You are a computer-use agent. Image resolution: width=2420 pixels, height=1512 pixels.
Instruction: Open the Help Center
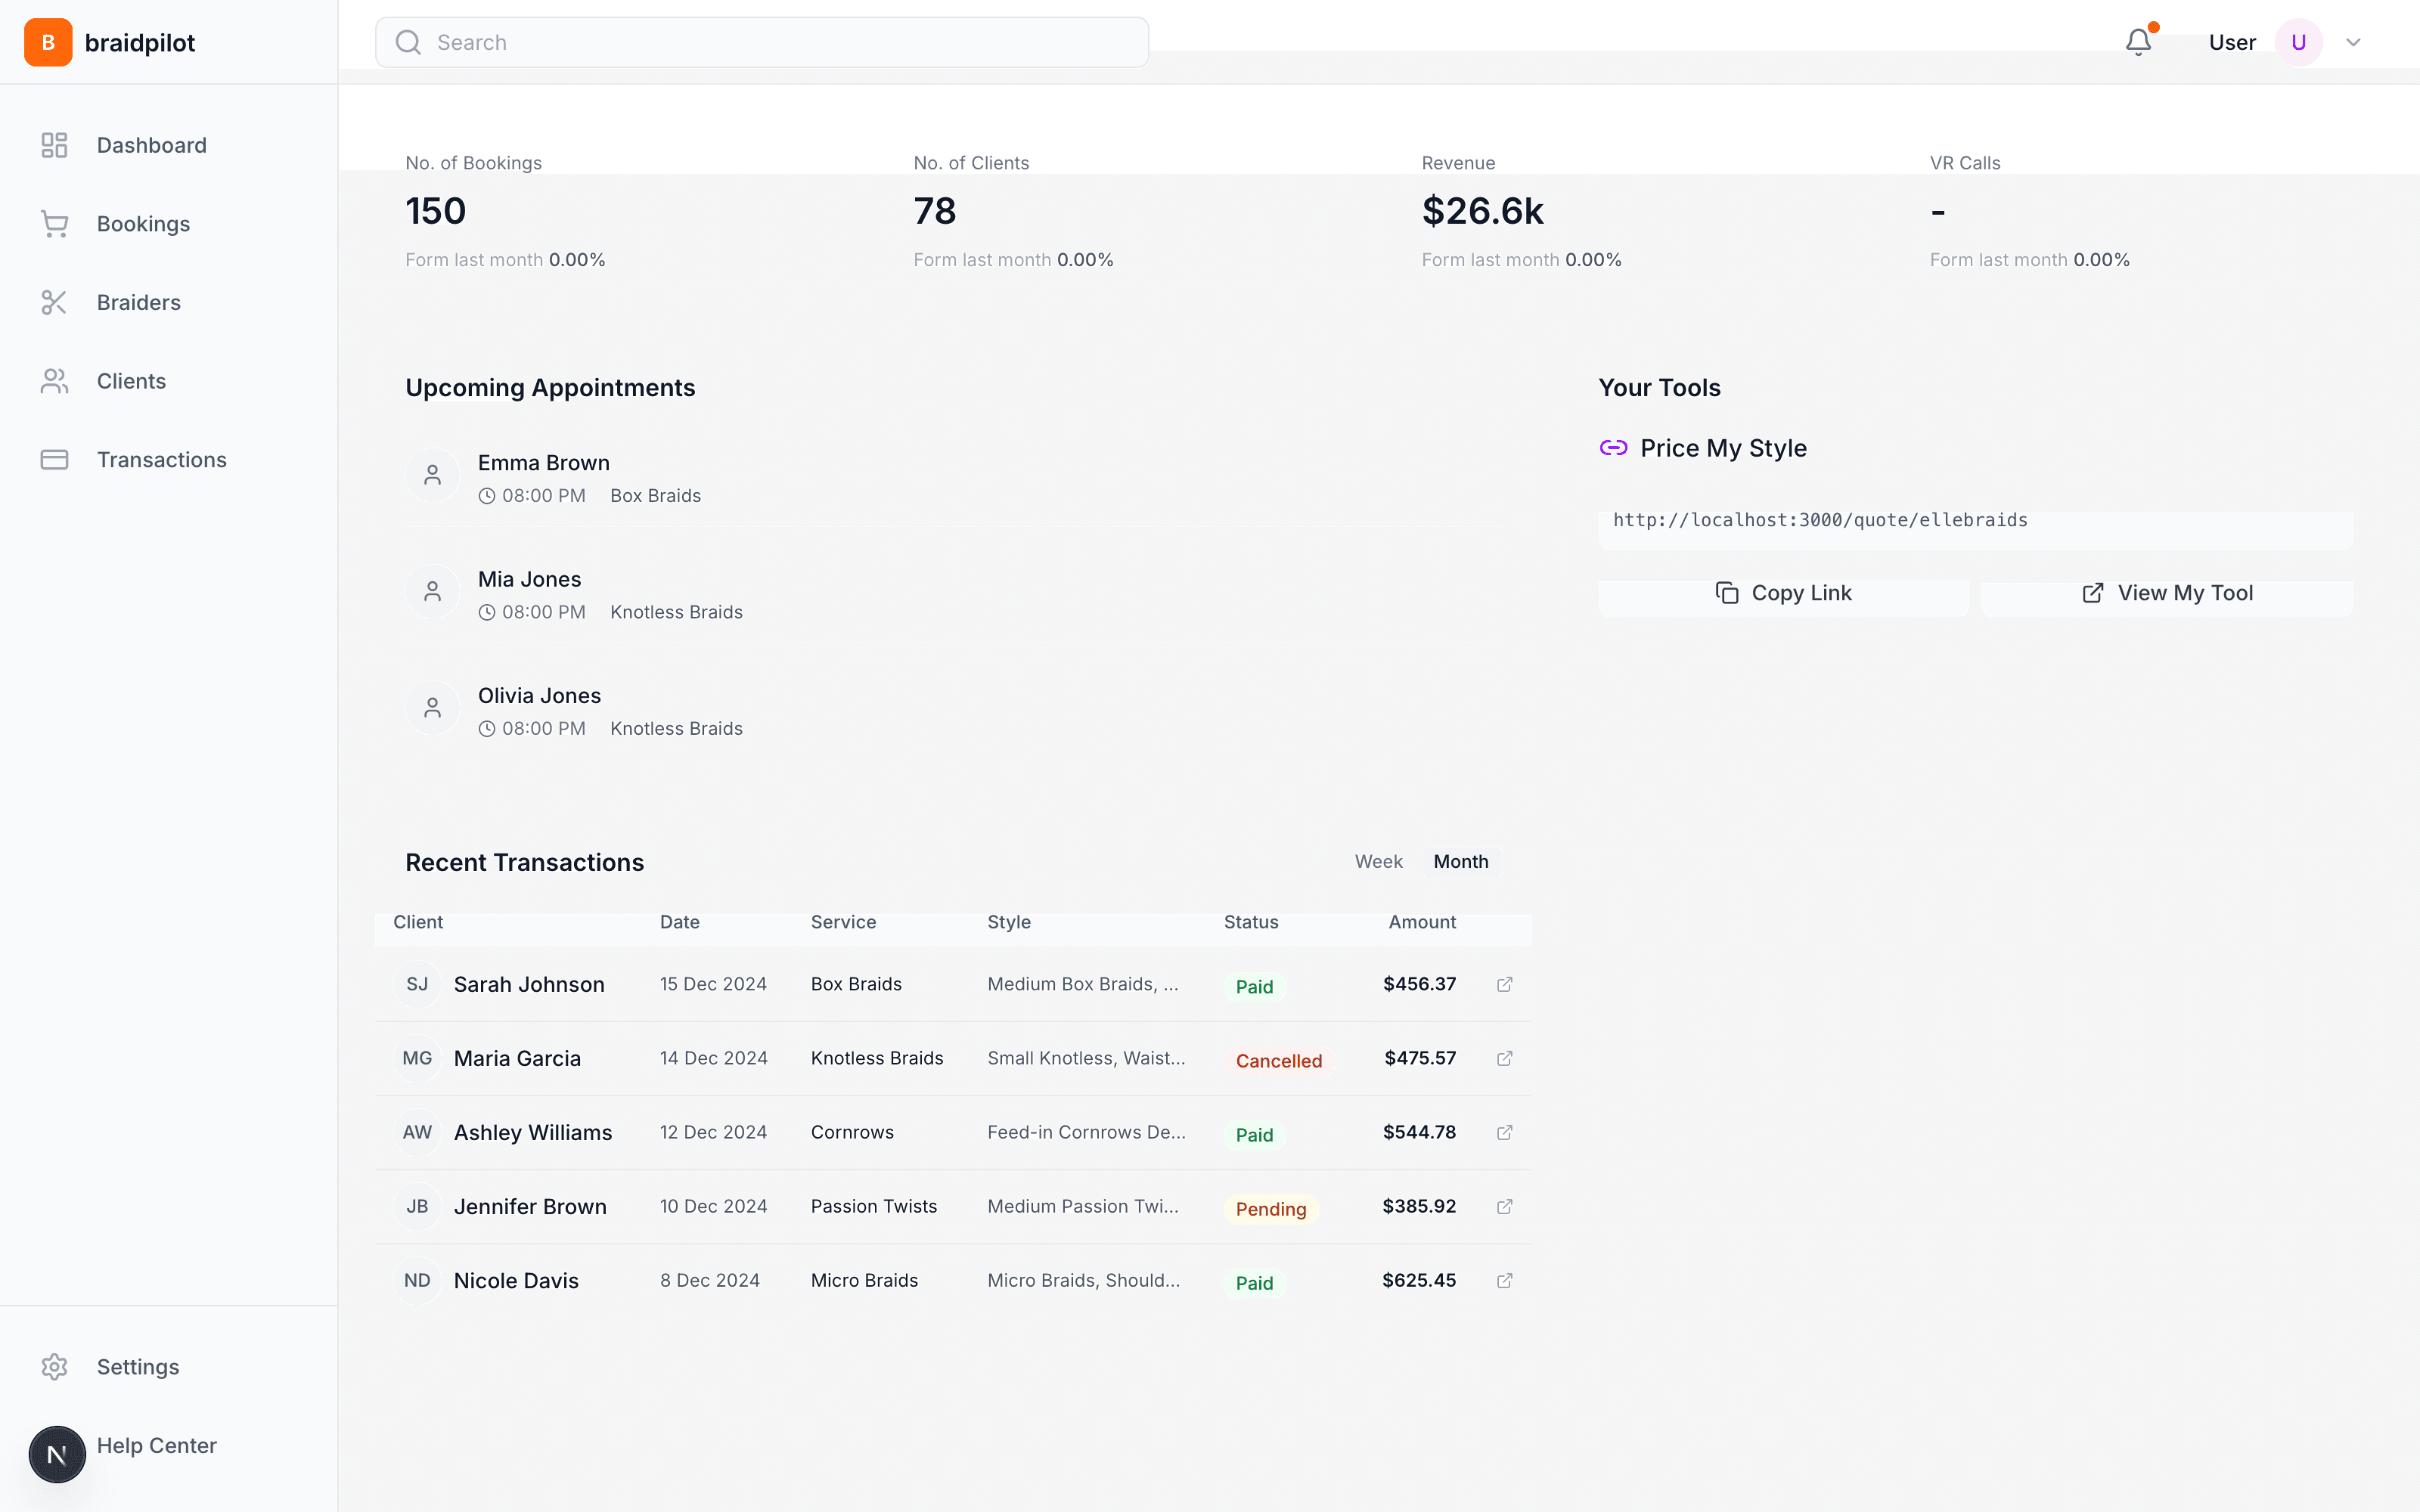pyautogui.click(x=156, y=1445)
